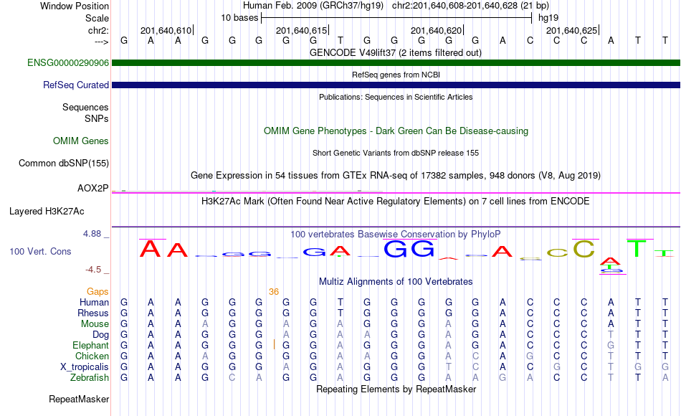
Task: Click the large olive C conservation logo letter
Action: 584,249
